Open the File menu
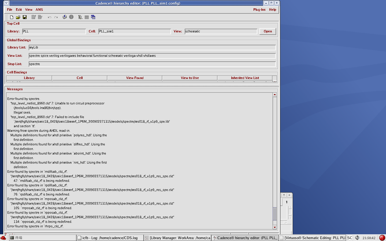The width and height of the screenshot is (386, 241). [10, 10]
